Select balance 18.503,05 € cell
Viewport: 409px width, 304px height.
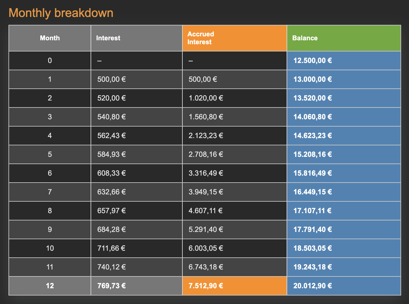(344, 248)
